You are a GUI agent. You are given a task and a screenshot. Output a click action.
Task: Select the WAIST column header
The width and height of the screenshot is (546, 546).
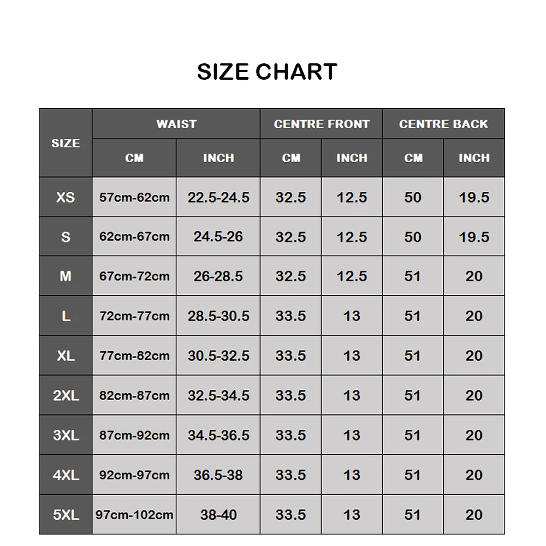tap(176, 124)
